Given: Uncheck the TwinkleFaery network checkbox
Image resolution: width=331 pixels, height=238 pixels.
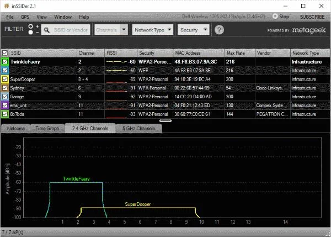Looking at the screenshot, I should coord(5,62).
